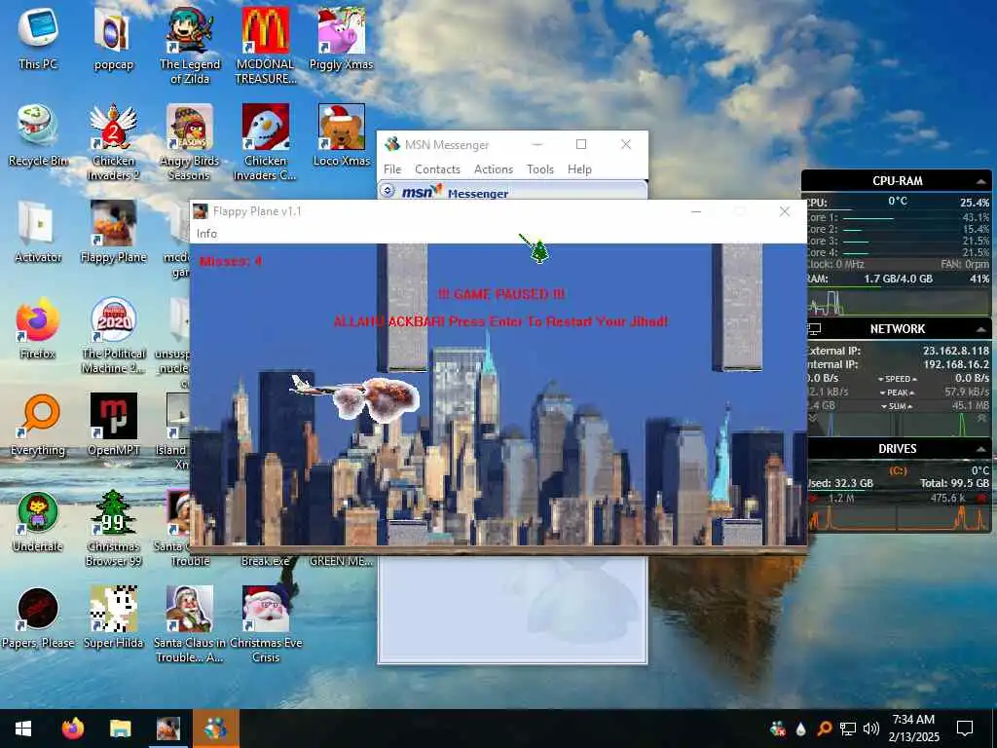Maximize the MSN Messenger window
This screenshot has width=997, height=748.
581,144
